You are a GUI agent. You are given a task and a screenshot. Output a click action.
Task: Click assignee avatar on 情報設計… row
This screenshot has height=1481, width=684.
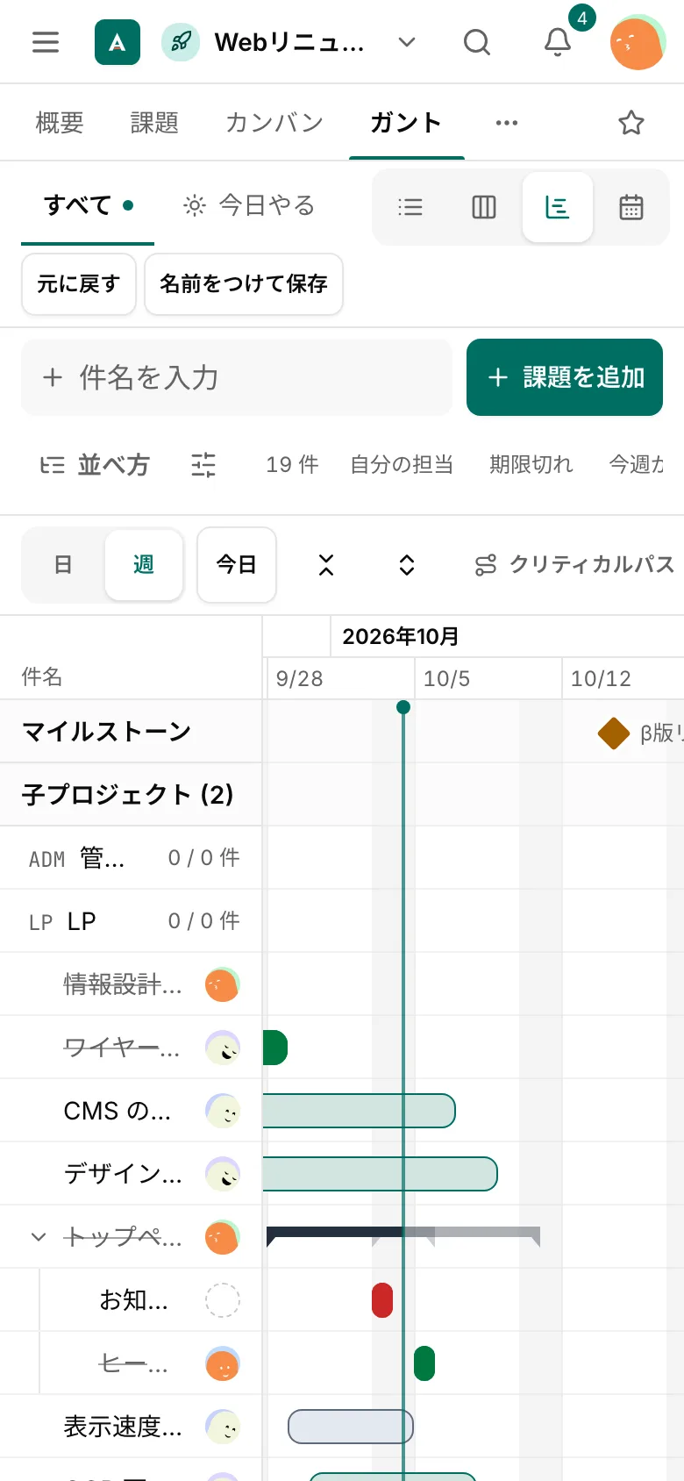click(223, 984)
